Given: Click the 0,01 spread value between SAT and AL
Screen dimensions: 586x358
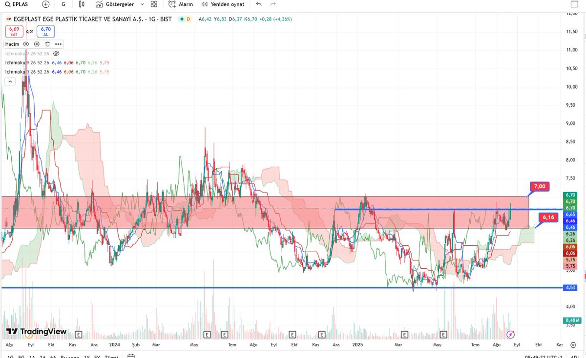Looking at the screenshot, I should tap(30, 32).
